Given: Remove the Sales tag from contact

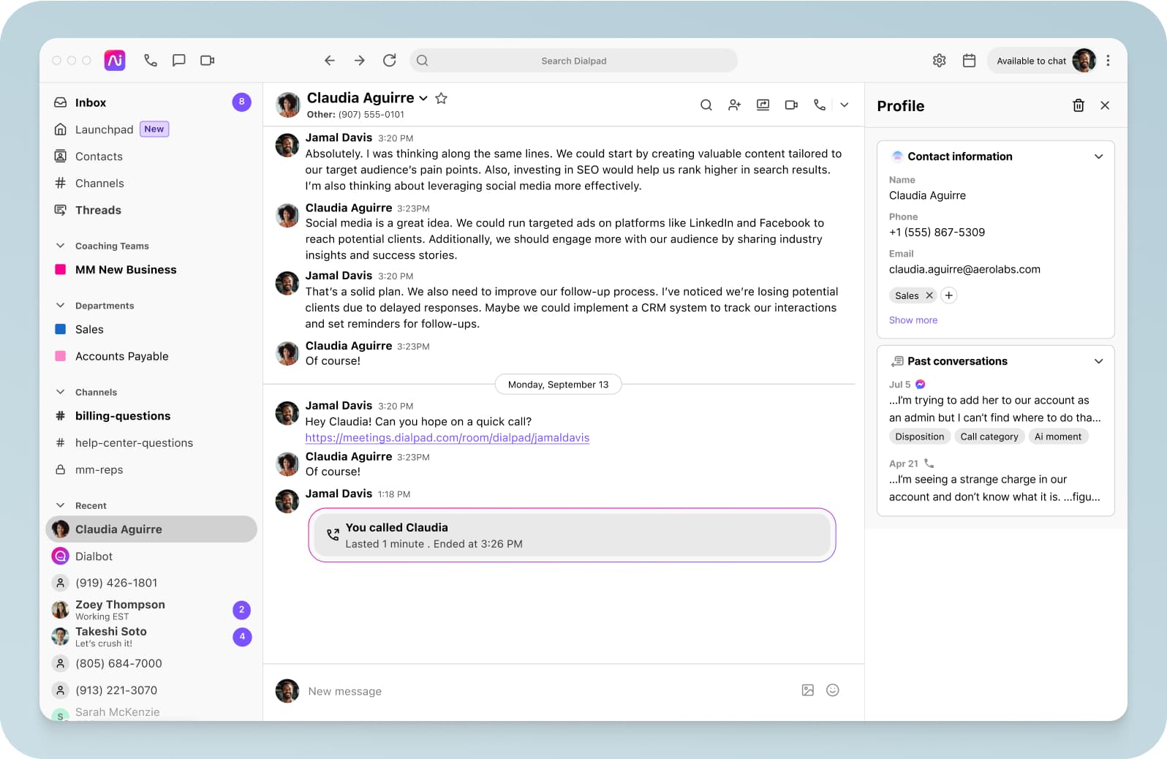Looking at the screenshot, I should [929, 295].
